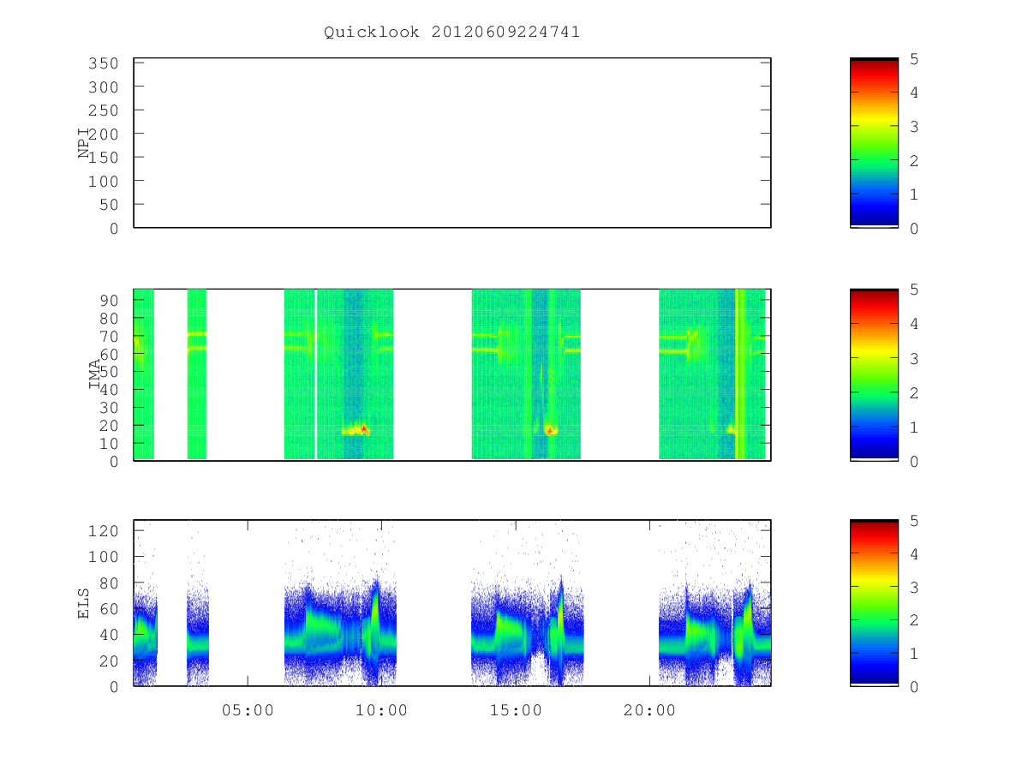Image resolution: width=1028 pixels, height=771 pixels.
Task: Select the ELS color scale bar
Action: click(874, 603)
